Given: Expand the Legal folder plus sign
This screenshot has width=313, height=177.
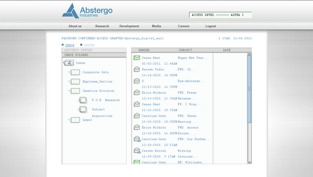Looking at the screenshot, I should click(69, 120).
